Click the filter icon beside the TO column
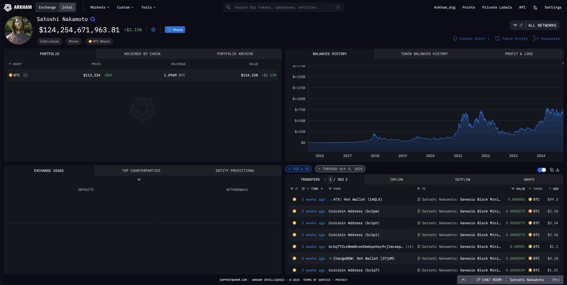The height and width of the screenshot is (285, 567). [x=419, y=189]
